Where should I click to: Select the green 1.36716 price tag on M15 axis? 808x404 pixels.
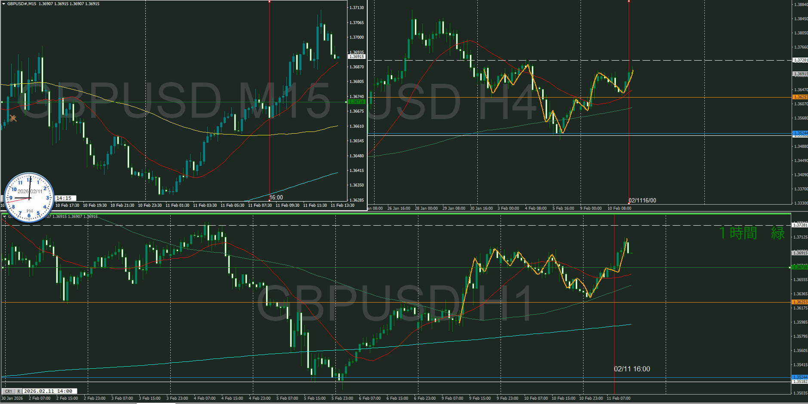click(x=356, y=102)
